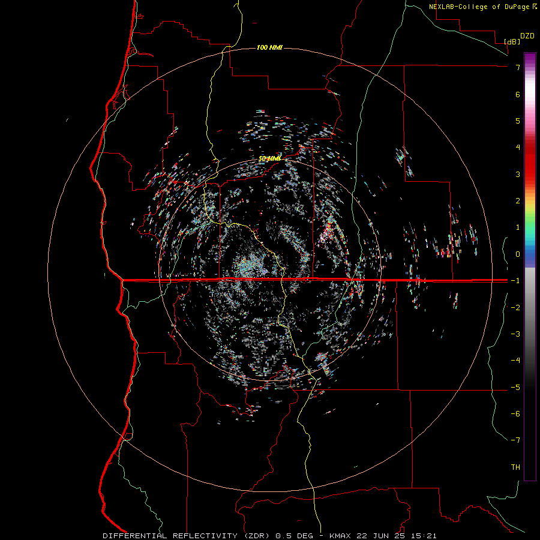Click the -7 value on the scale
This screenshot has height=540, width=540.
[x=515, y=440]
